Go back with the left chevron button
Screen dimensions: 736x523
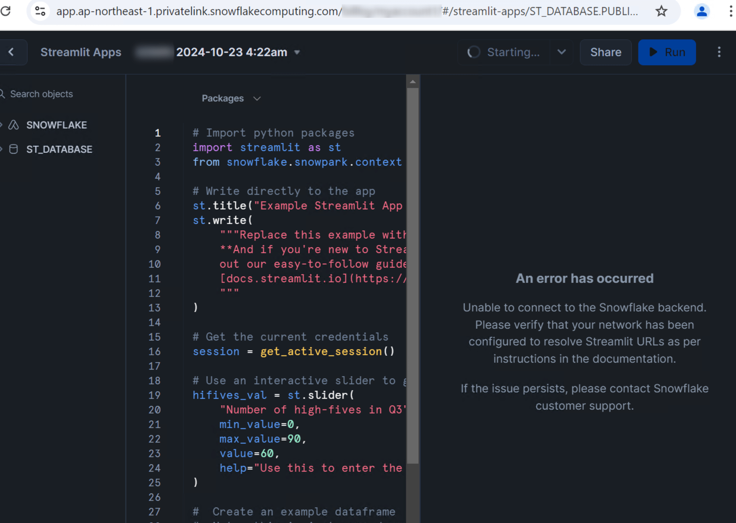click(12, 52)
